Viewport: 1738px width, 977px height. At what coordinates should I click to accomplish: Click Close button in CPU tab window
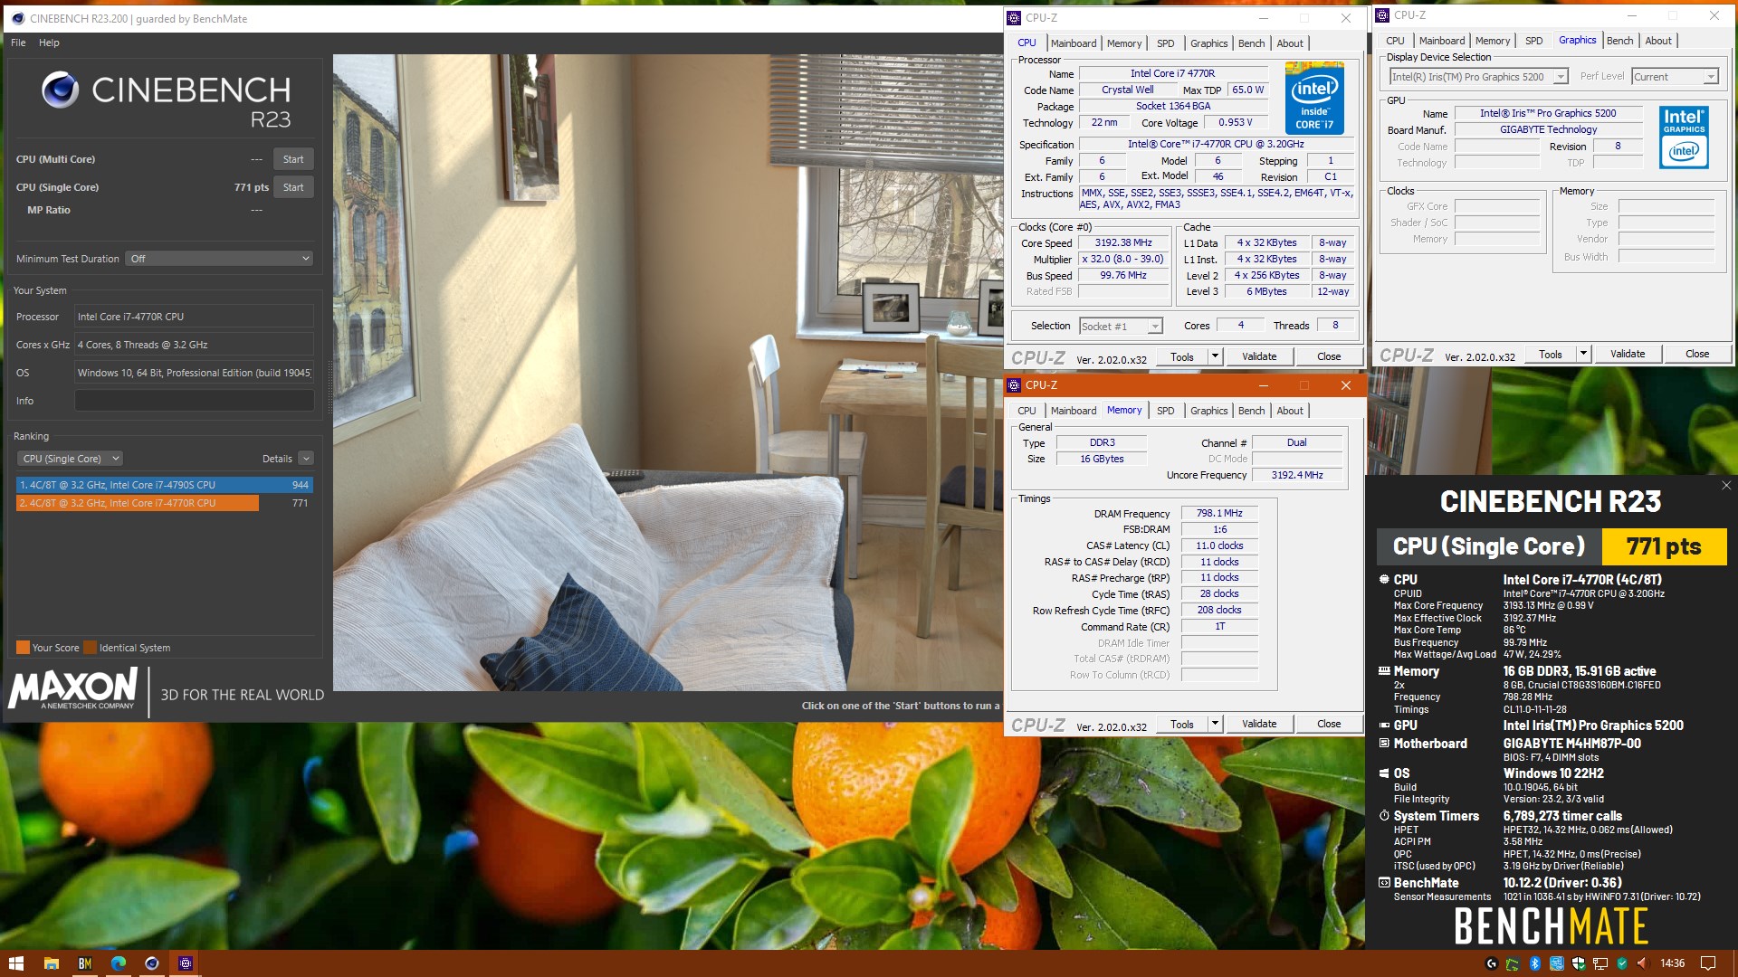(1329, 356)
